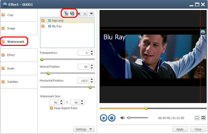Click the app logo in title bar

tap(5, 4)
